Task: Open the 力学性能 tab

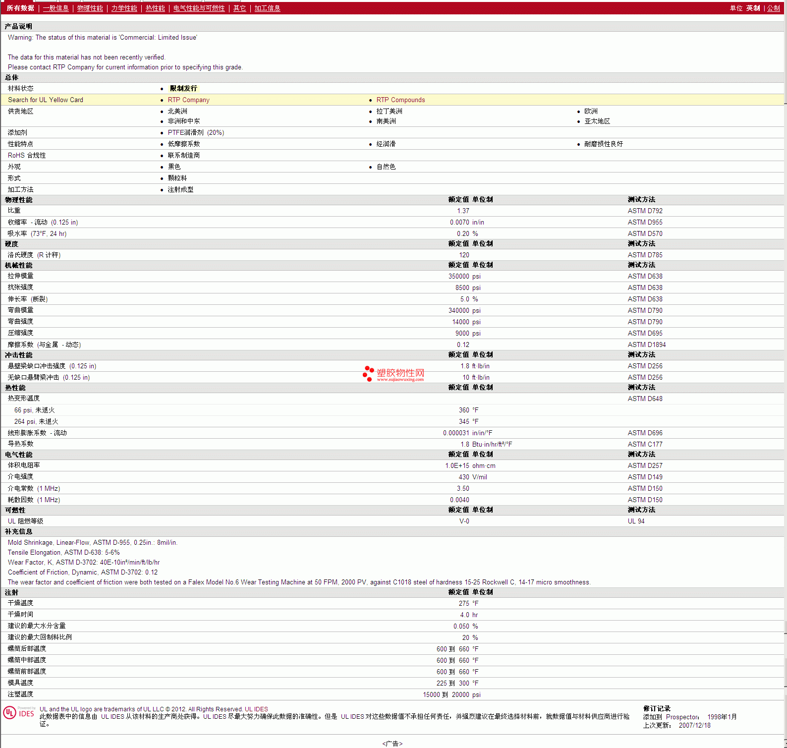Action: [124, 8]
